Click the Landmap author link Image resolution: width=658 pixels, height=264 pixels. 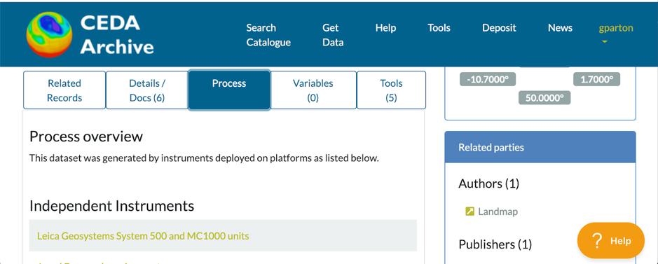(x=498, y=211)
